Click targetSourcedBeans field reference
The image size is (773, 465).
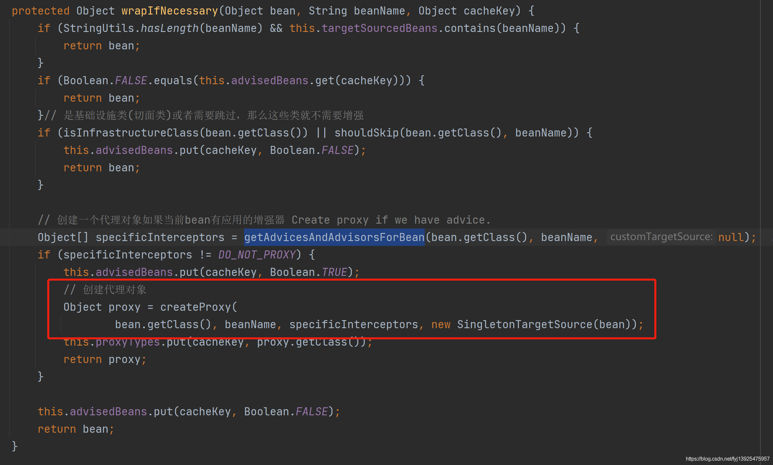click(x=379, y=28)
